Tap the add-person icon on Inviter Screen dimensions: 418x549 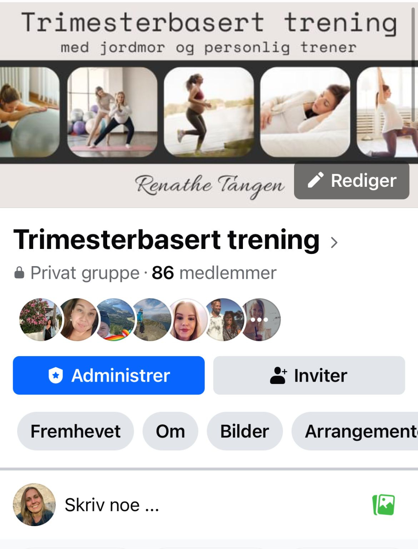point(278,376)
